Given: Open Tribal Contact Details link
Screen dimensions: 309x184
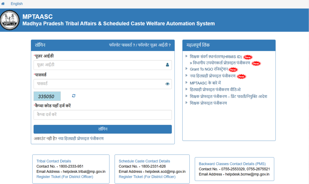Looking at the screenshot, I should point(54,161).
